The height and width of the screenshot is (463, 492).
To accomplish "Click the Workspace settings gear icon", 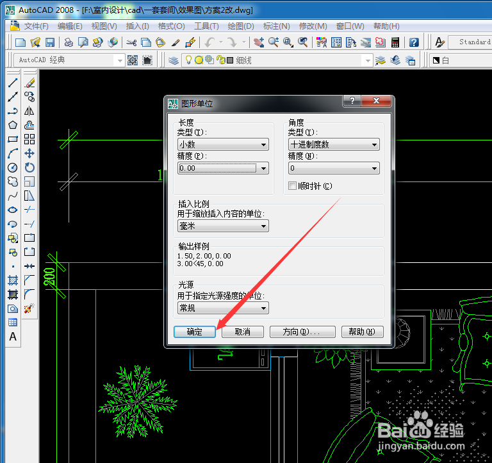I will click(x=133, y=60).
